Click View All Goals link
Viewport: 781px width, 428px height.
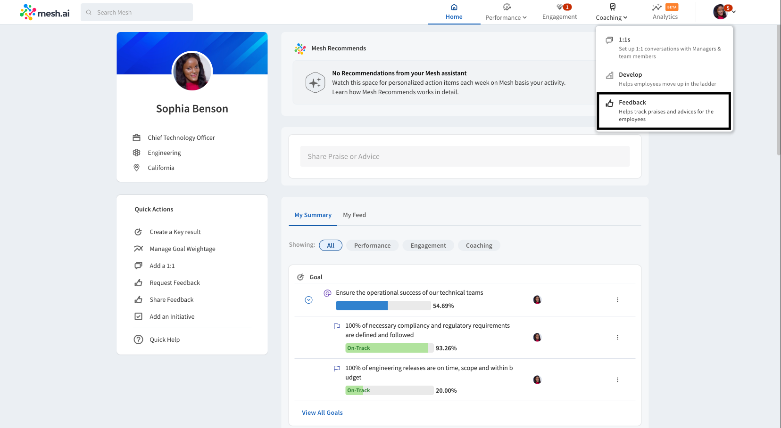click(x=323, y=412)
